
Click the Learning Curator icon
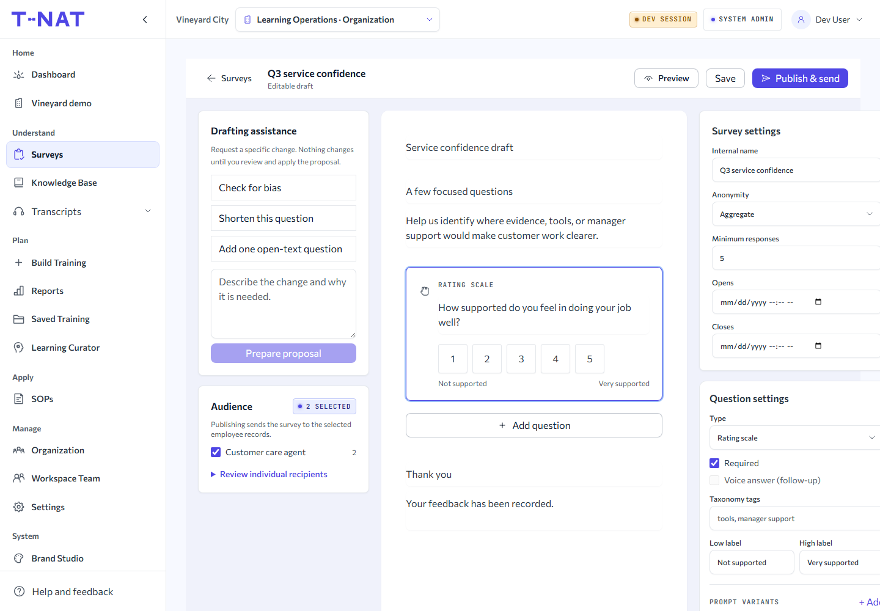tap(19, 348)
